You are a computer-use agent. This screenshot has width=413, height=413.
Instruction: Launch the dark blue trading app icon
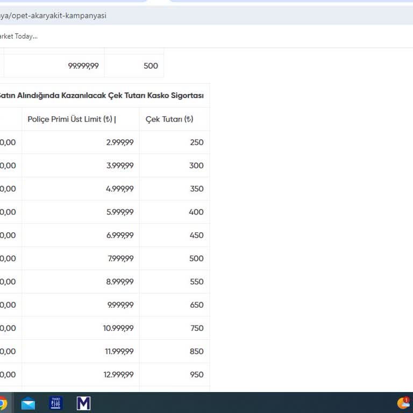pos(56,403)
